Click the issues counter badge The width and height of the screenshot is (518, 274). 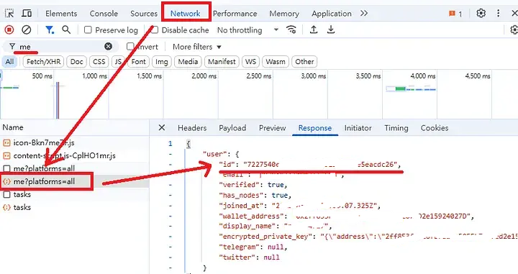coord(455,14)
